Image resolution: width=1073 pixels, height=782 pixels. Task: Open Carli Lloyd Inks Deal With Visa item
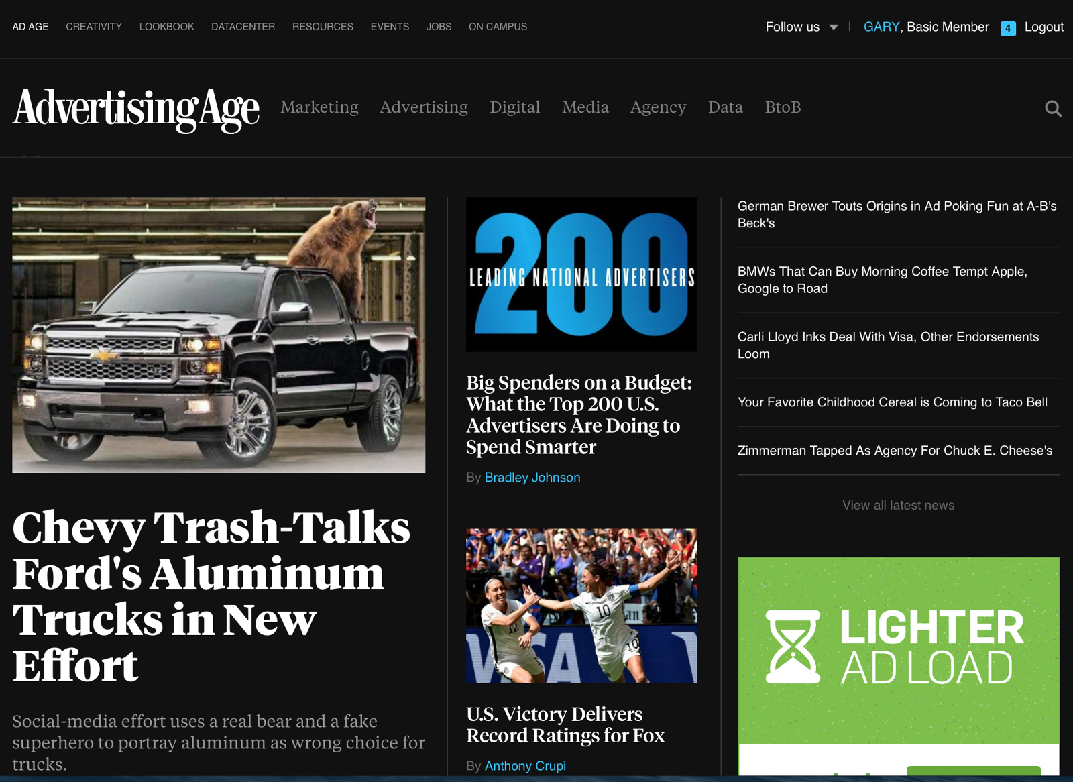point(888,345)
